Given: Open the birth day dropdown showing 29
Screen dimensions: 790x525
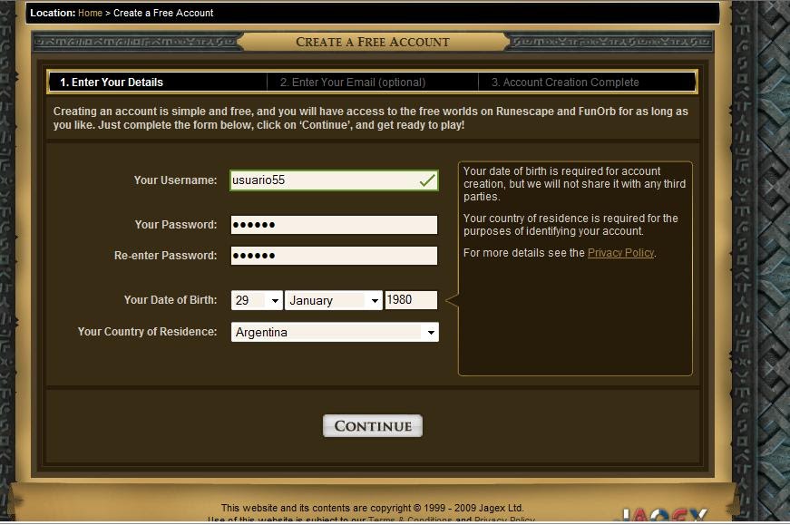Looking at the screenshot, I should click(x=257, y=300).
